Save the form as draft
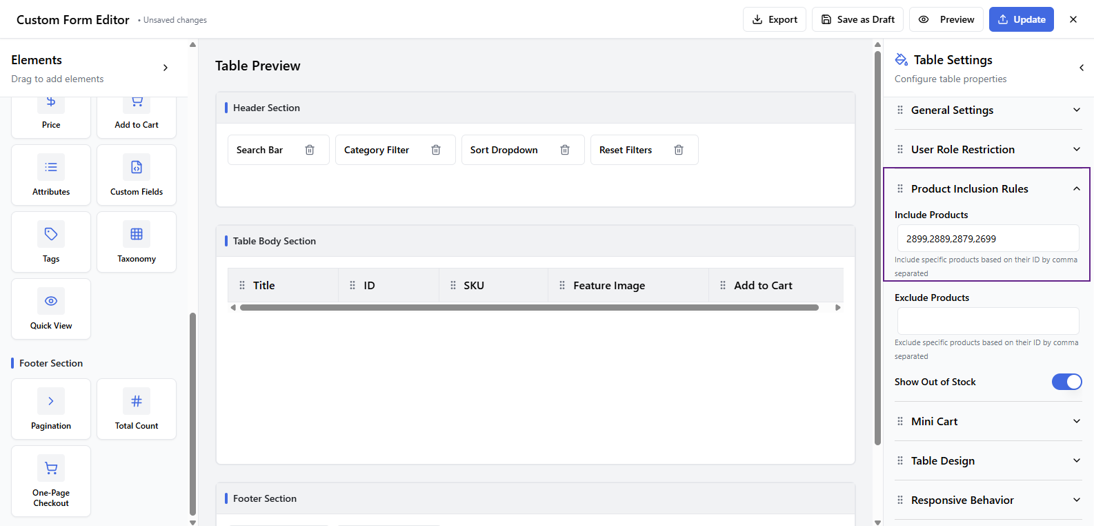The image size is (1094, 526). pos(857,19)
